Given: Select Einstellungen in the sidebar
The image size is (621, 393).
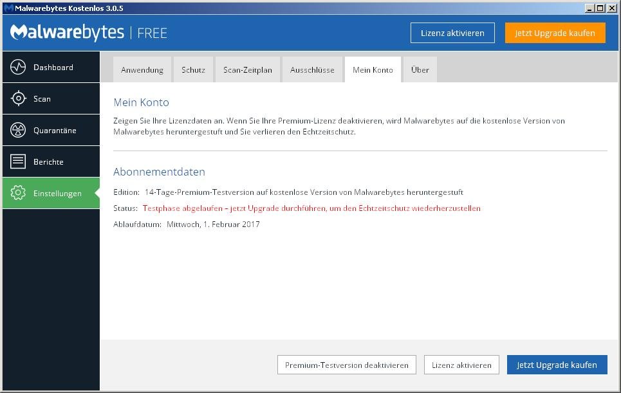Looking at the screenshot, I should point(51,193).
